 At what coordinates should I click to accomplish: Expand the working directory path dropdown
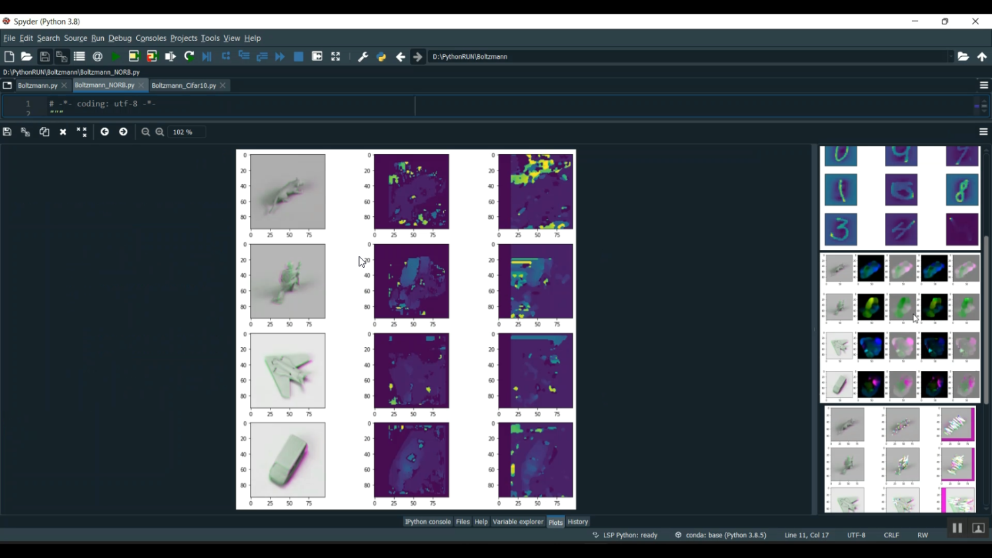[950, 57]
